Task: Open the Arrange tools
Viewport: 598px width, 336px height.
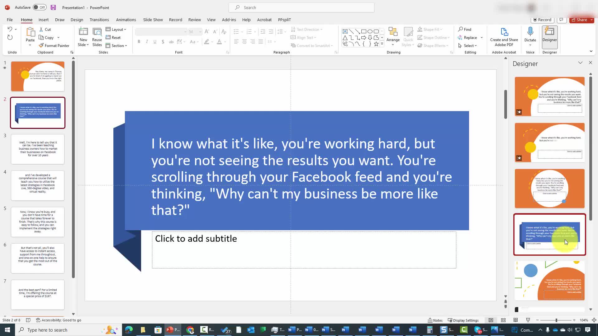Action: tap(393, 35)
